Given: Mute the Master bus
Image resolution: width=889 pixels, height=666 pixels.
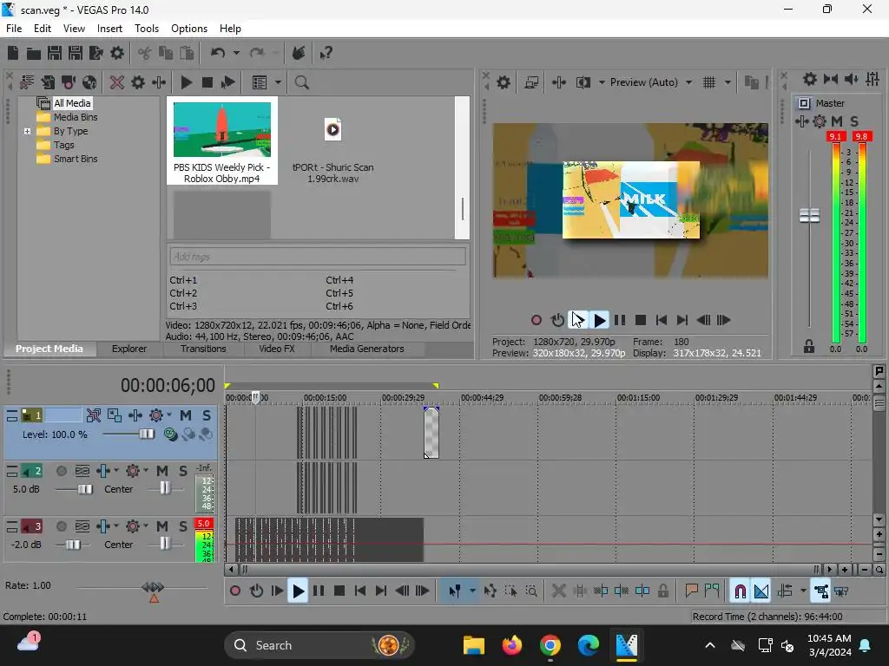Looking at the screenshot, I should click(837, 121).
